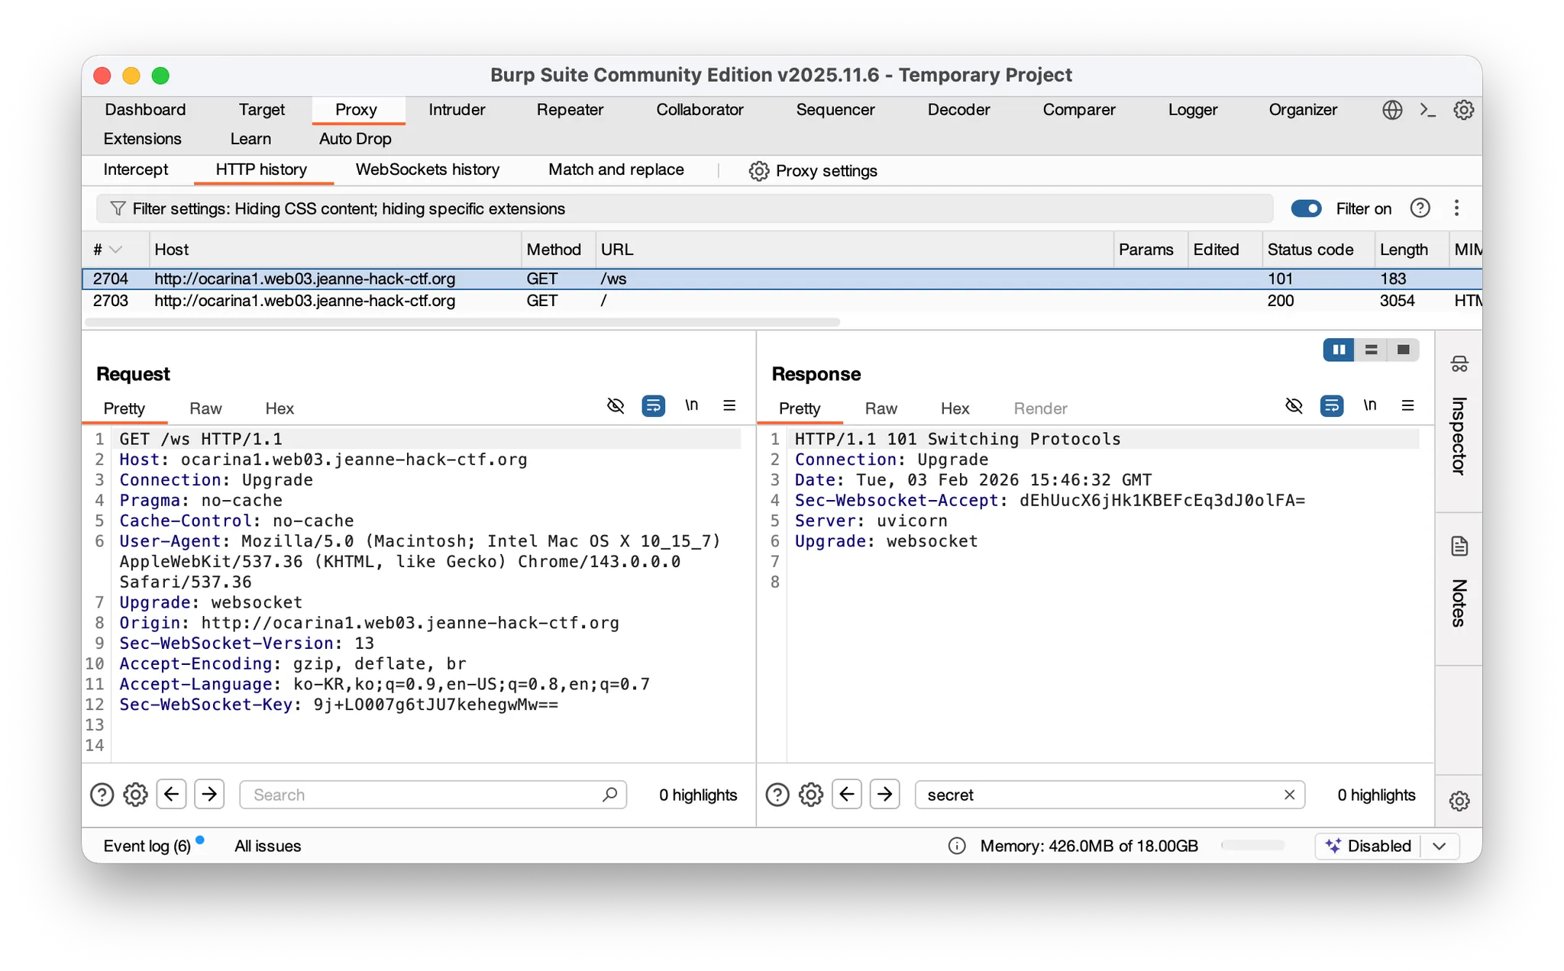Open the Proxy settings gear
1564x971 pixels.
(758, 171)
